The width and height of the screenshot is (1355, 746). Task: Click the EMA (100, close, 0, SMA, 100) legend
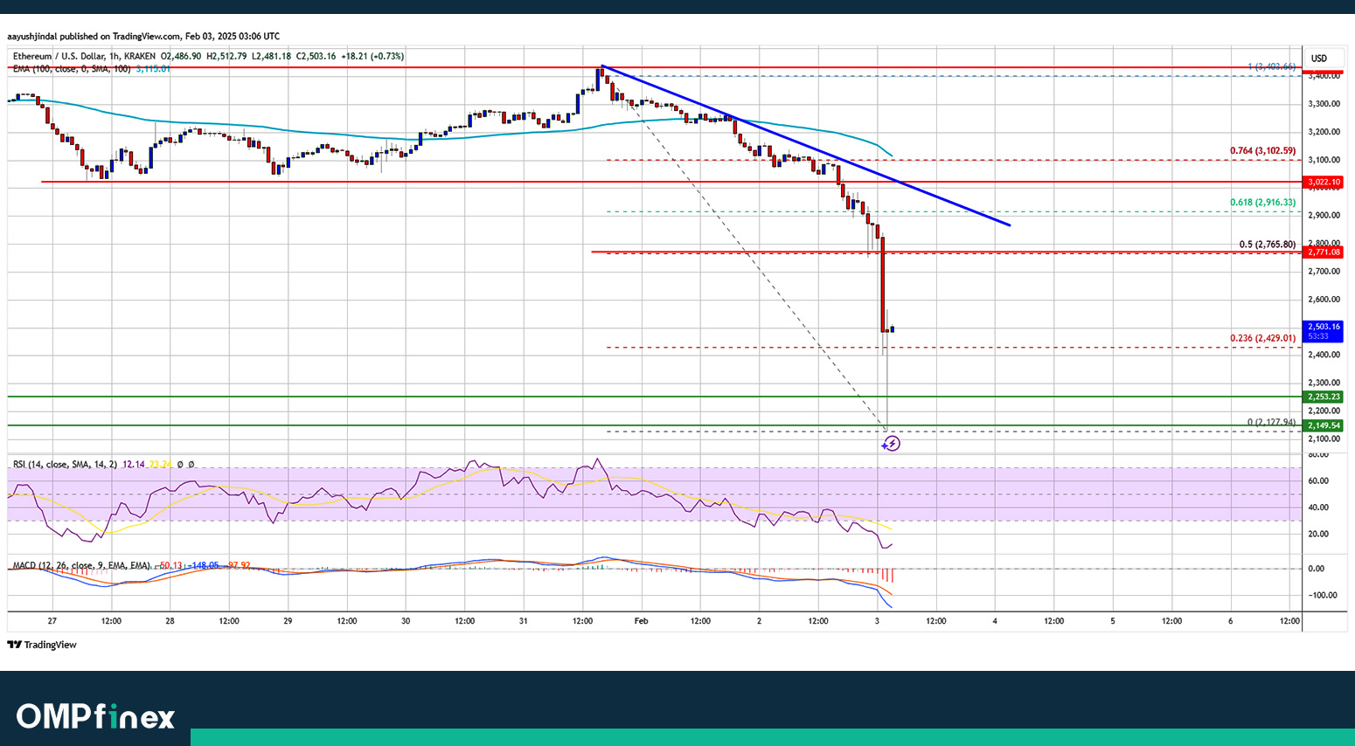71,68
